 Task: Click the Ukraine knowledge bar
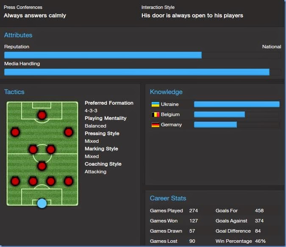click(x=236, y=104)
